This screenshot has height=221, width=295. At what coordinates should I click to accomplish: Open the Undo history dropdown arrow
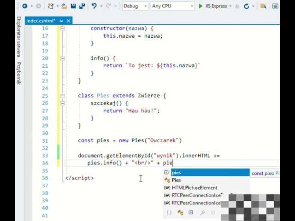coord(101,6)
